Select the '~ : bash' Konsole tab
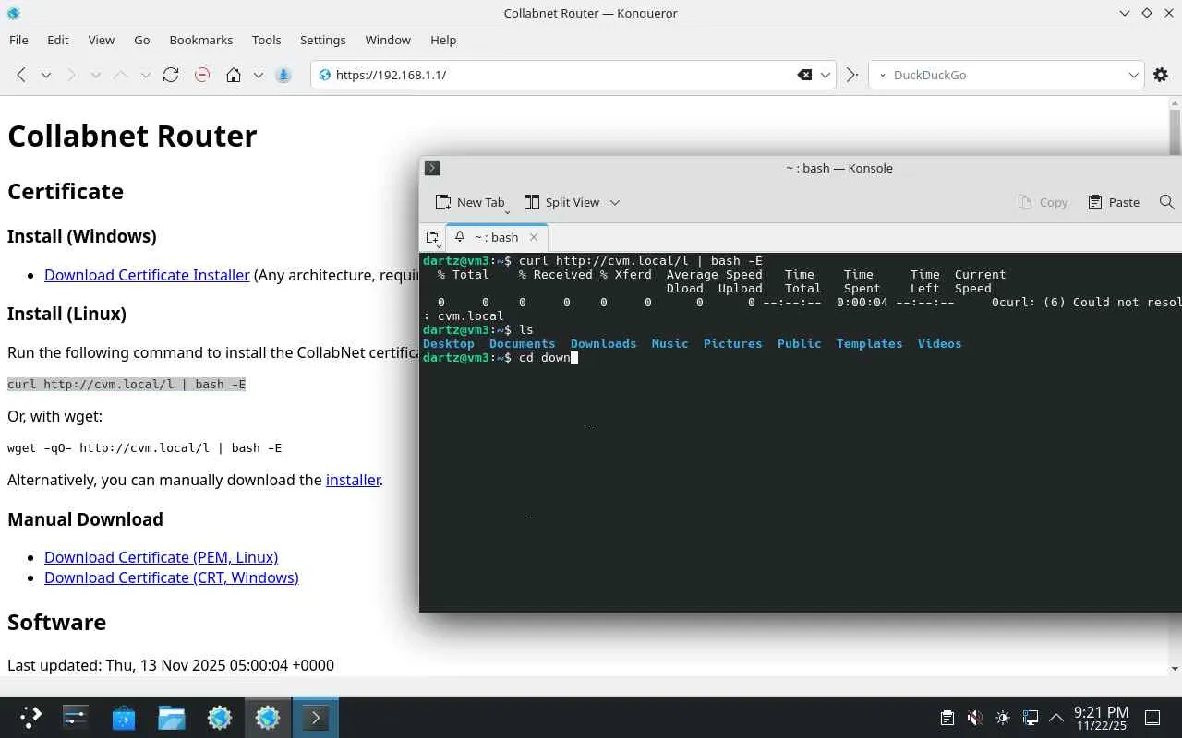 [x=497, y=237]
